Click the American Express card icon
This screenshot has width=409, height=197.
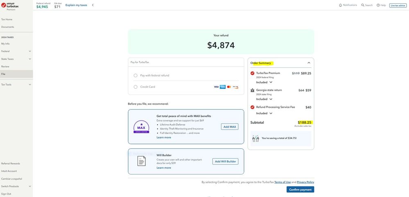222,87
